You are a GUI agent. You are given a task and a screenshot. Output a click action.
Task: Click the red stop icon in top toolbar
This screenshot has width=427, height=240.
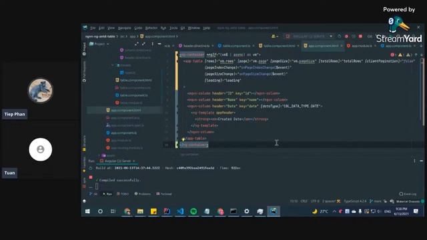(360, 36)
